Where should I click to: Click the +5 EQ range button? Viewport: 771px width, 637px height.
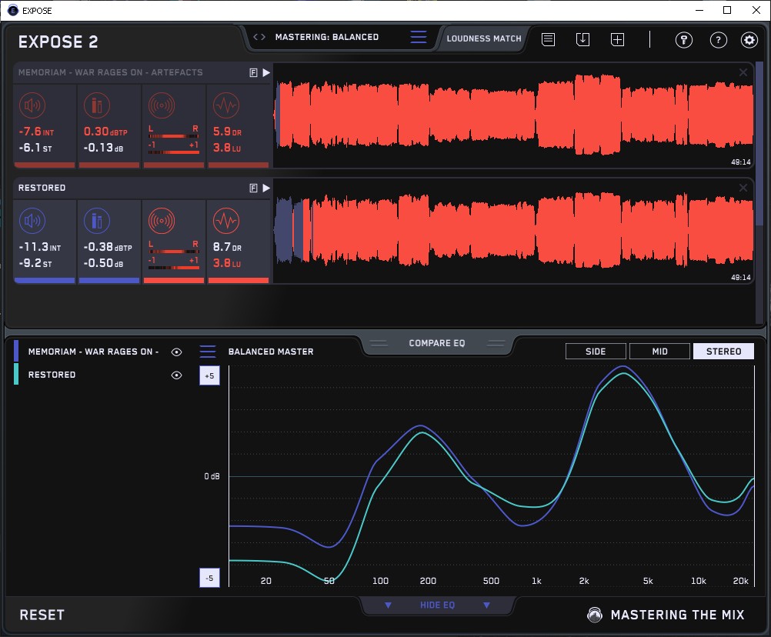[209, 375]
